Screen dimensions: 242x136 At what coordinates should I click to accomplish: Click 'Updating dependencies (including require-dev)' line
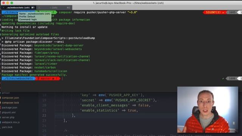point(38,23)
